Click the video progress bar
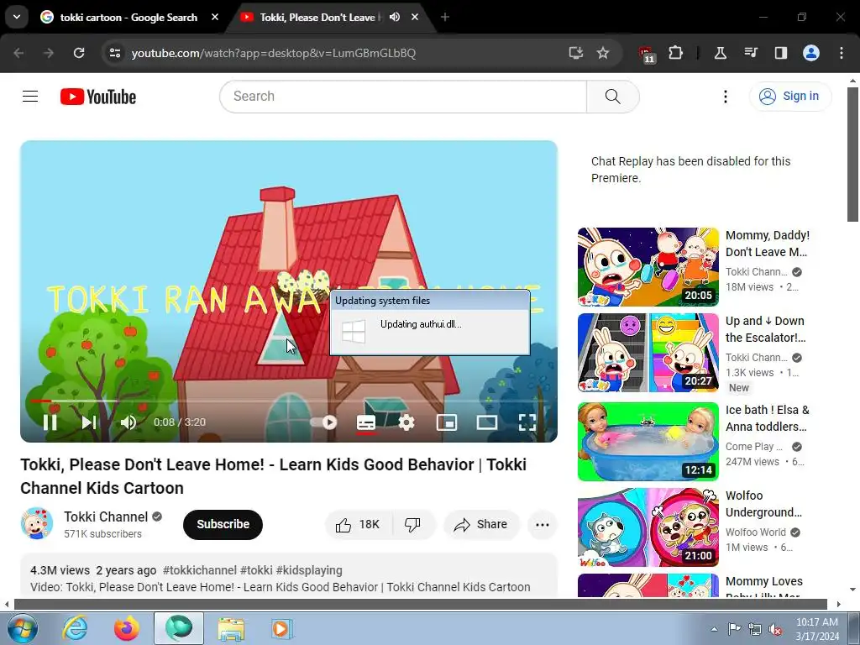The height and width of the screenshot is (645, 860). click(x=289, y=401)
